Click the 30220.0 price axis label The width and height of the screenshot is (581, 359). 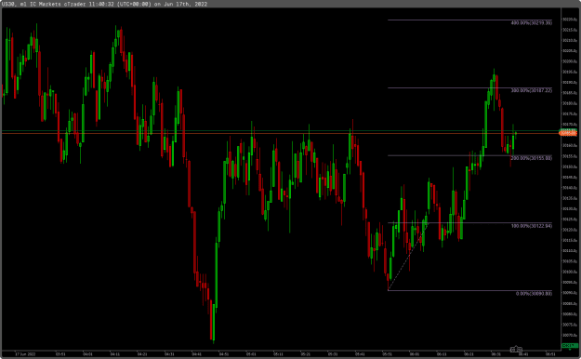coord(570,20)
